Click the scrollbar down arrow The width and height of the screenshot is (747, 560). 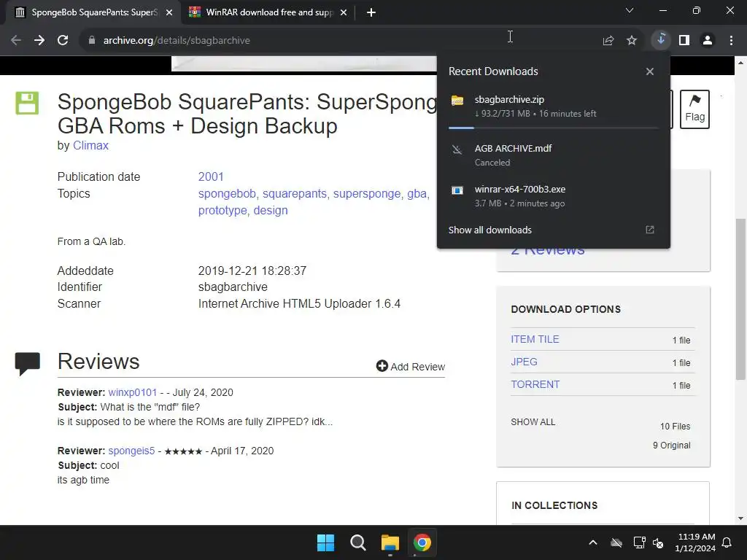(740, 518)
